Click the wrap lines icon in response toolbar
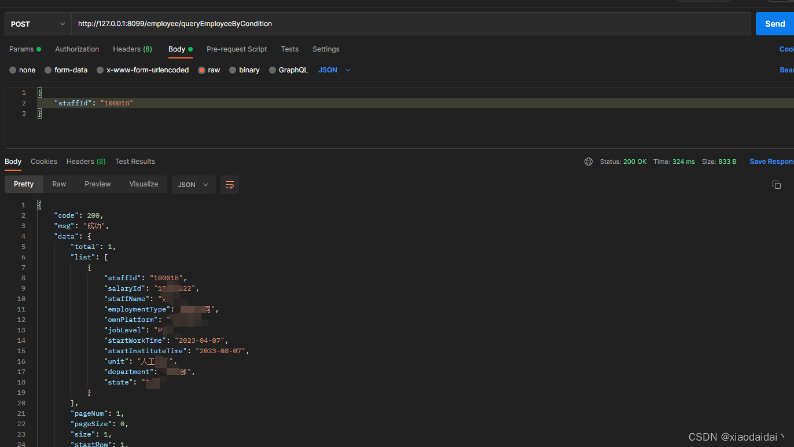 click(x=230, y=185)
